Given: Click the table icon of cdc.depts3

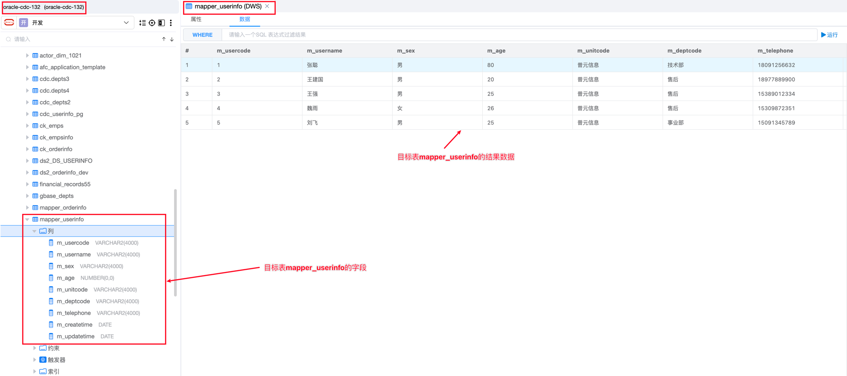Looking at the screenshot, I should click(x=35, y=79).
